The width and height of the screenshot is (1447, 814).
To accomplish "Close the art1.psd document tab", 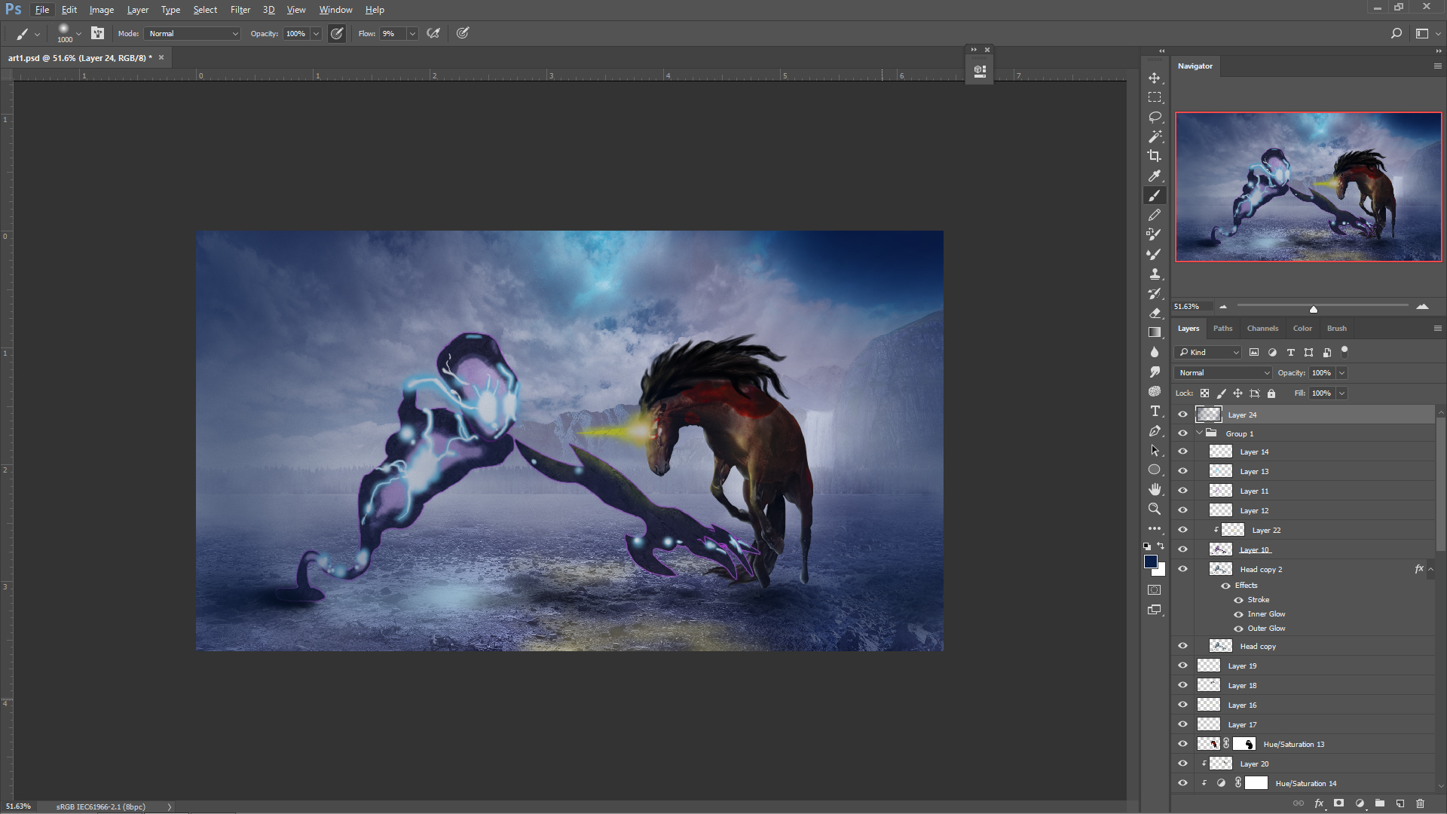I will [161, 57].
